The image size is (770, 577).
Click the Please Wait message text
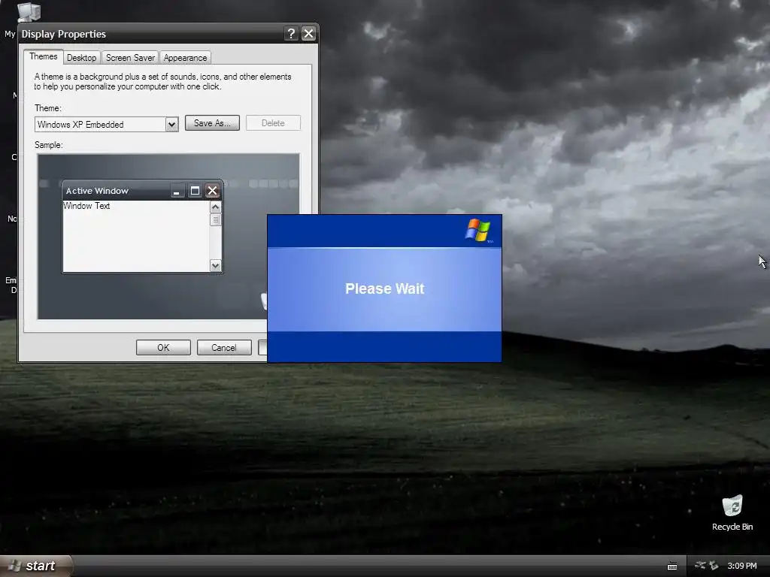(384, 288)
